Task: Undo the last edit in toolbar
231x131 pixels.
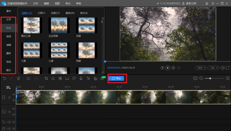Action: click(4, 78)
